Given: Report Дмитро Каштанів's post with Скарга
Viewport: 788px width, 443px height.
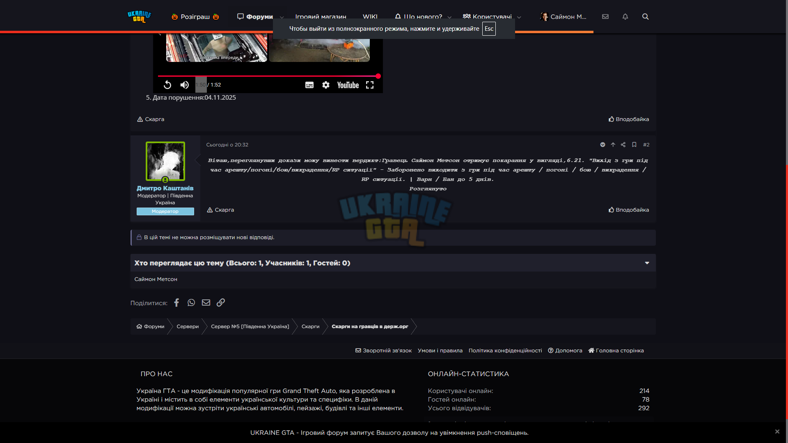Looking at the screenshot, I should pos(220,210).
